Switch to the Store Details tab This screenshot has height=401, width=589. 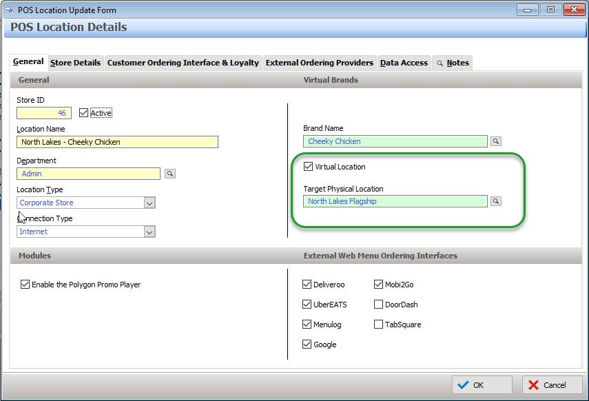tap(75, 63)
